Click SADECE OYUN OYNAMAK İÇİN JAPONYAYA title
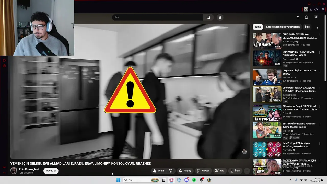The height and width of the screenshot is (184, 327). (x=299, y=162)
